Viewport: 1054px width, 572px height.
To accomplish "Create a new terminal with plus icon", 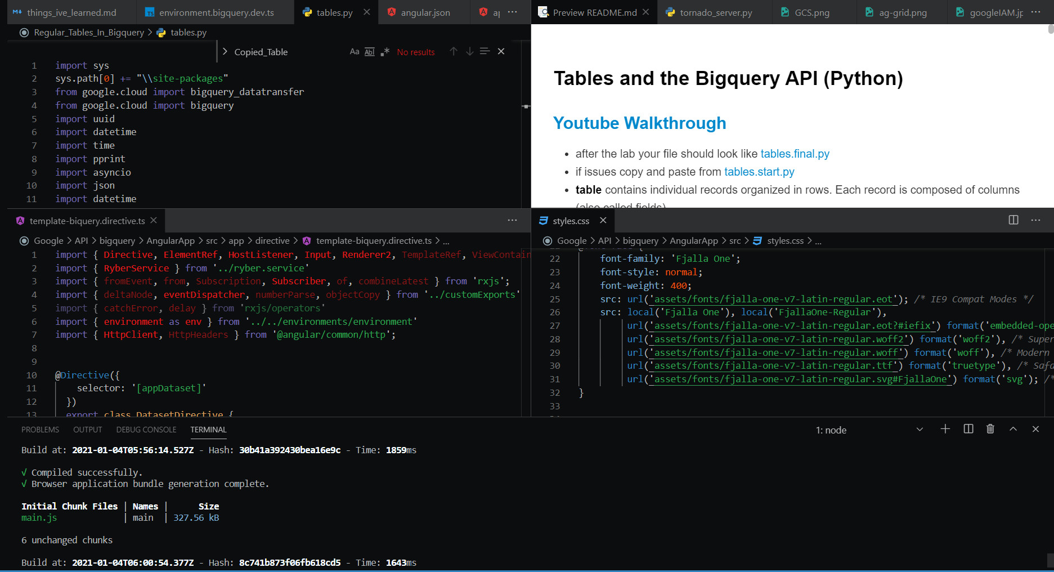I will (x=945, y=429).
